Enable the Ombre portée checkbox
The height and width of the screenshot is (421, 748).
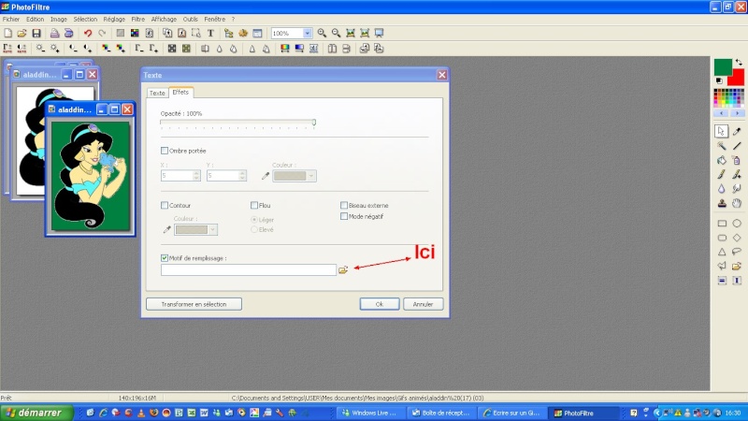tap(165, 151)
